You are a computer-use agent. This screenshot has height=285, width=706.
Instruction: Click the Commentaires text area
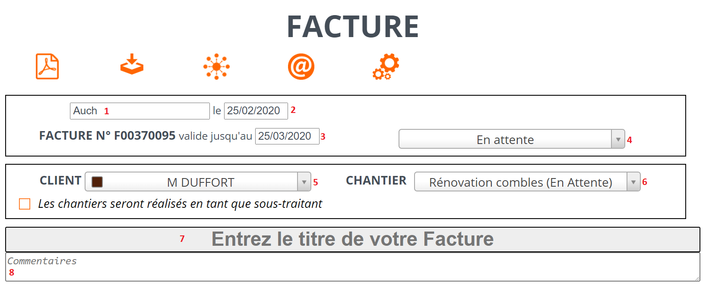coord(352,267)
